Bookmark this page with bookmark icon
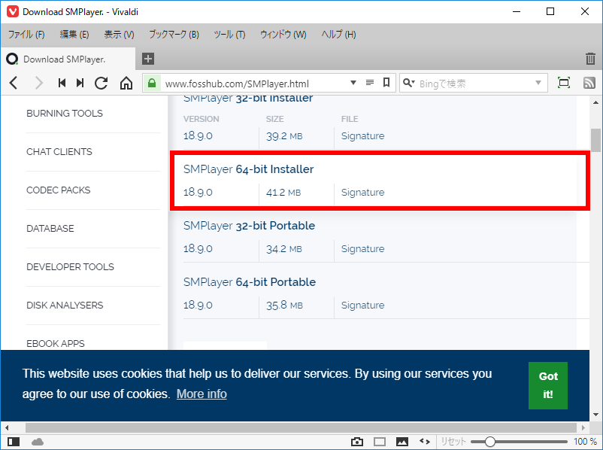This screenshot has width=603, height=450. click(x=386, y=83)
